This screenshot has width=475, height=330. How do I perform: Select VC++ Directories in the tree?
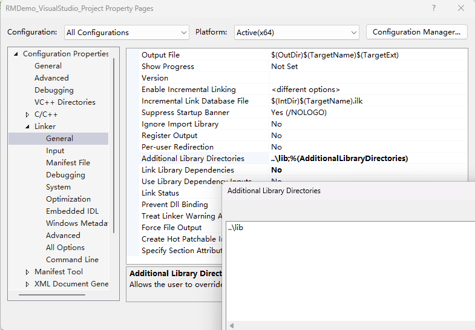(65, 102)
